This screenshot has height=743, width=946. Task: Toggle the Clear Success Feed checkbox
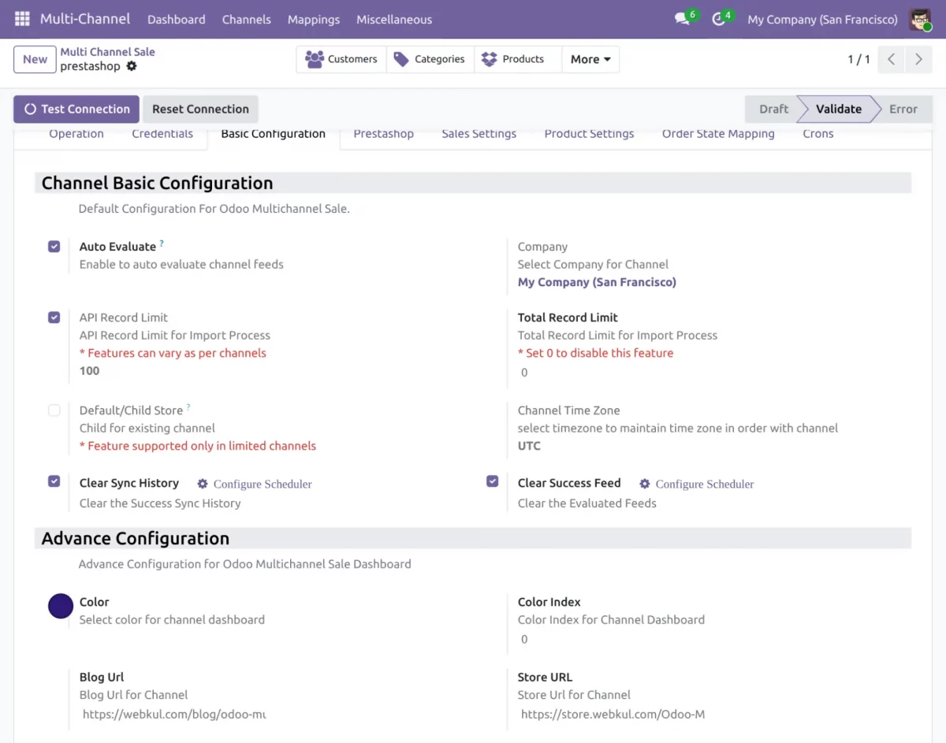pos(493,481)
